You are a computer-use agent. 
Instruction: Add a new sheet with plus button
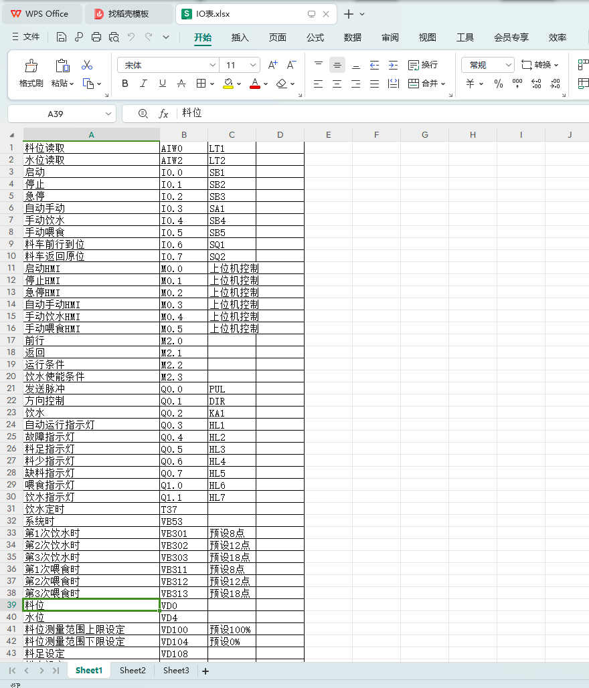click(205, 671)
